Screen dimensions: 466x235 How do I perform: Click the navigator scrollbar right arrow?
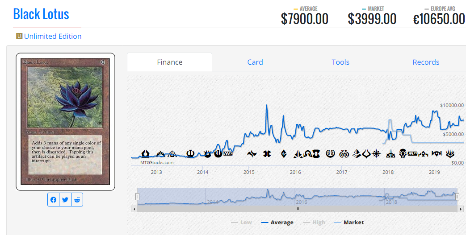coord(461,209)
